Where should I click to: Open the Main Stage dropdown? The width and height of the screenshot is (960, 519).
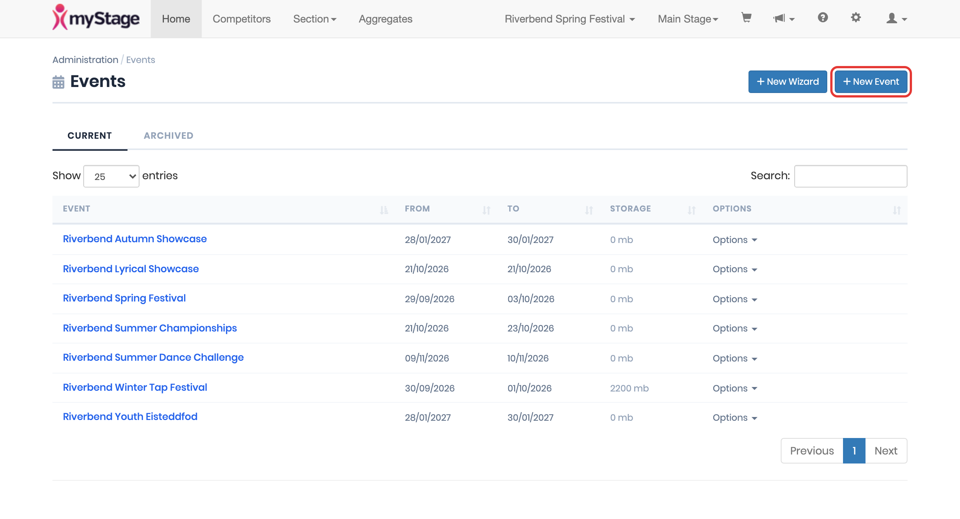click(x=688, y=19)
